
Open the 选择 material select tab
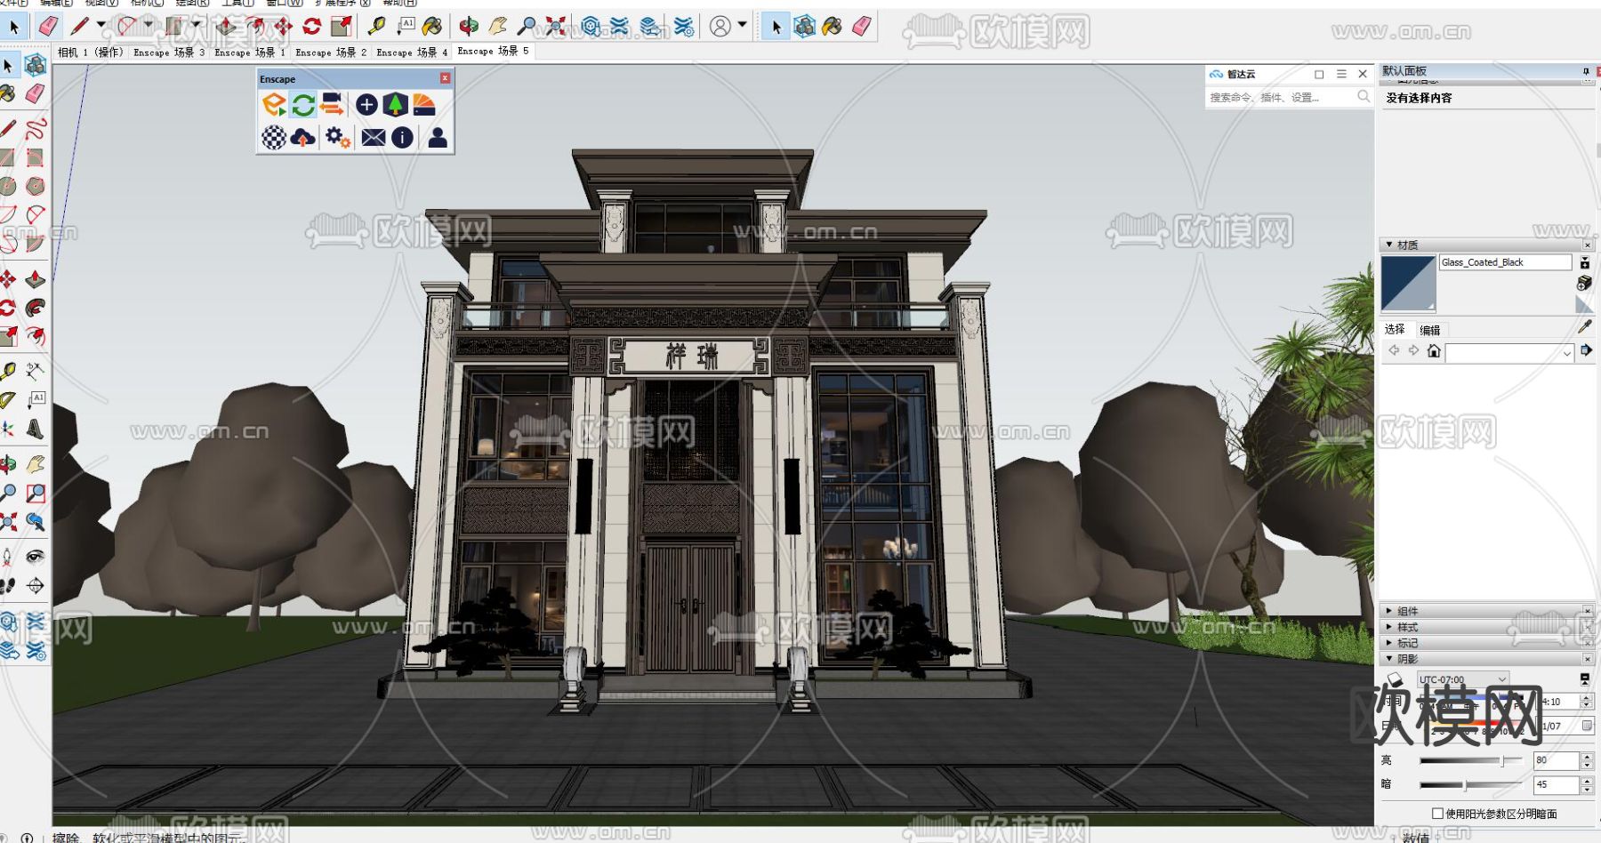point(1395,329)
